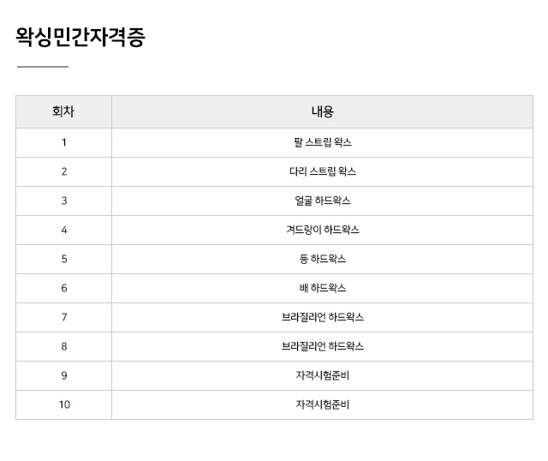The image size is (548, 461).
Task: Click session number 1 in 회차 column
Action: [x=63, y=142]
